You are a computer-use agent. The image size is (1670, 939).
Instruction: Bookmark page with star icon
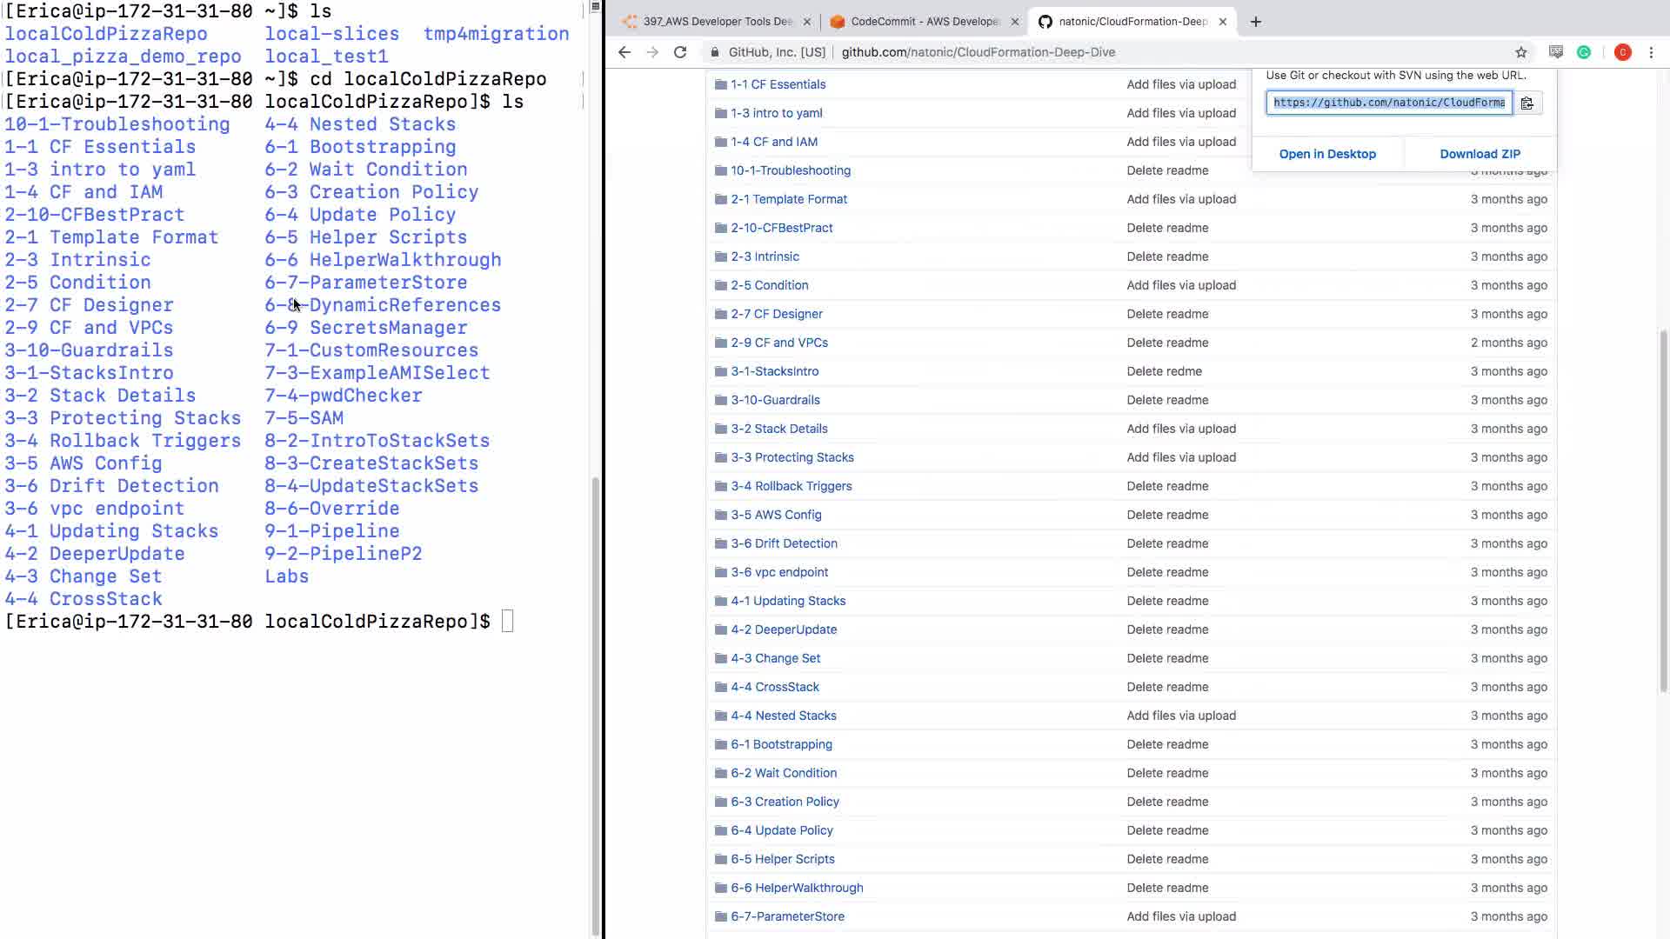point(1520,52)
